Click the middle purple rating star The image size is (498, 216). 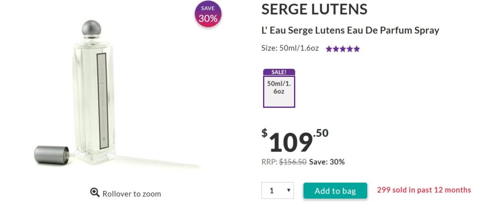(343, 49)
